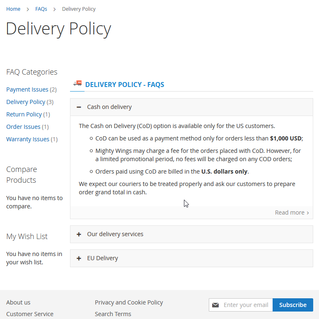
Task: Click the envelope icon in newsletter field
Action: click(x=215, y=305)
